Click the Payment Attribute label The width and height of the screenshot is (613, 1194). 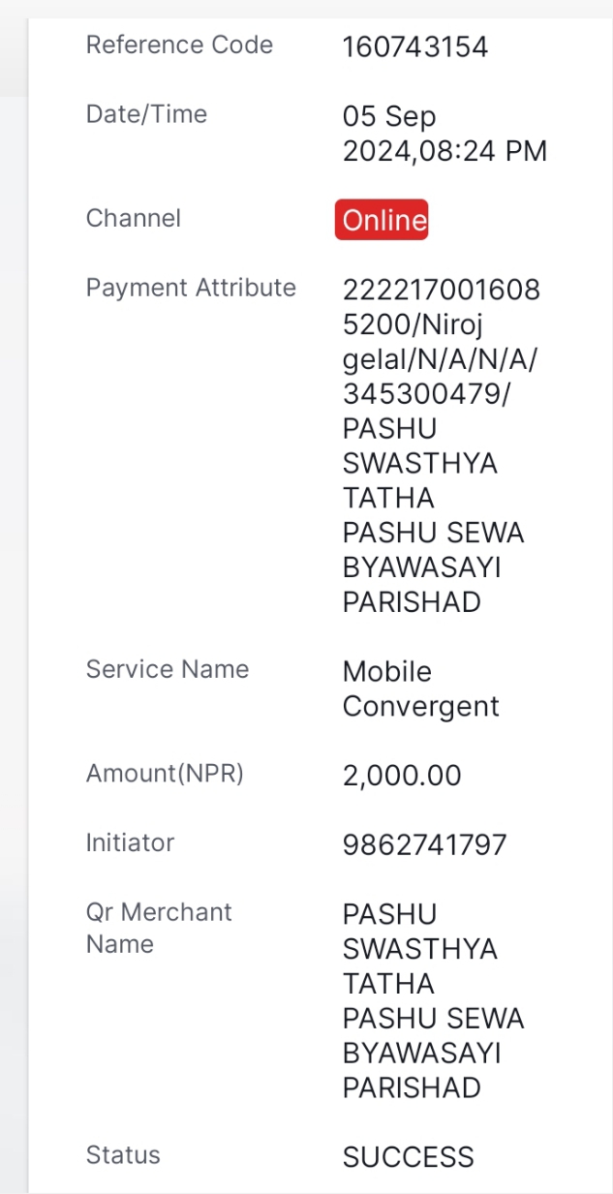[x=191, y=288]
